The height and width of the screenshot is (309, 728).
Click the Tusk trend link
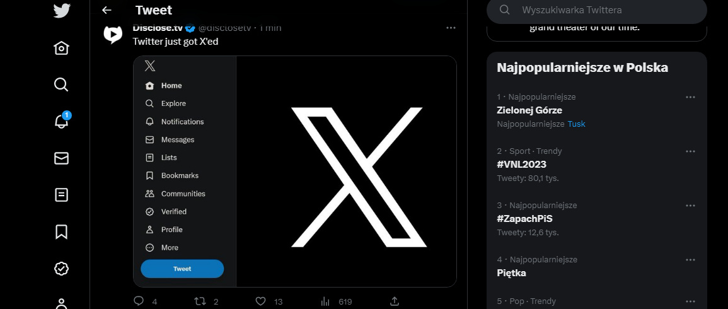(x=576, y=124)
